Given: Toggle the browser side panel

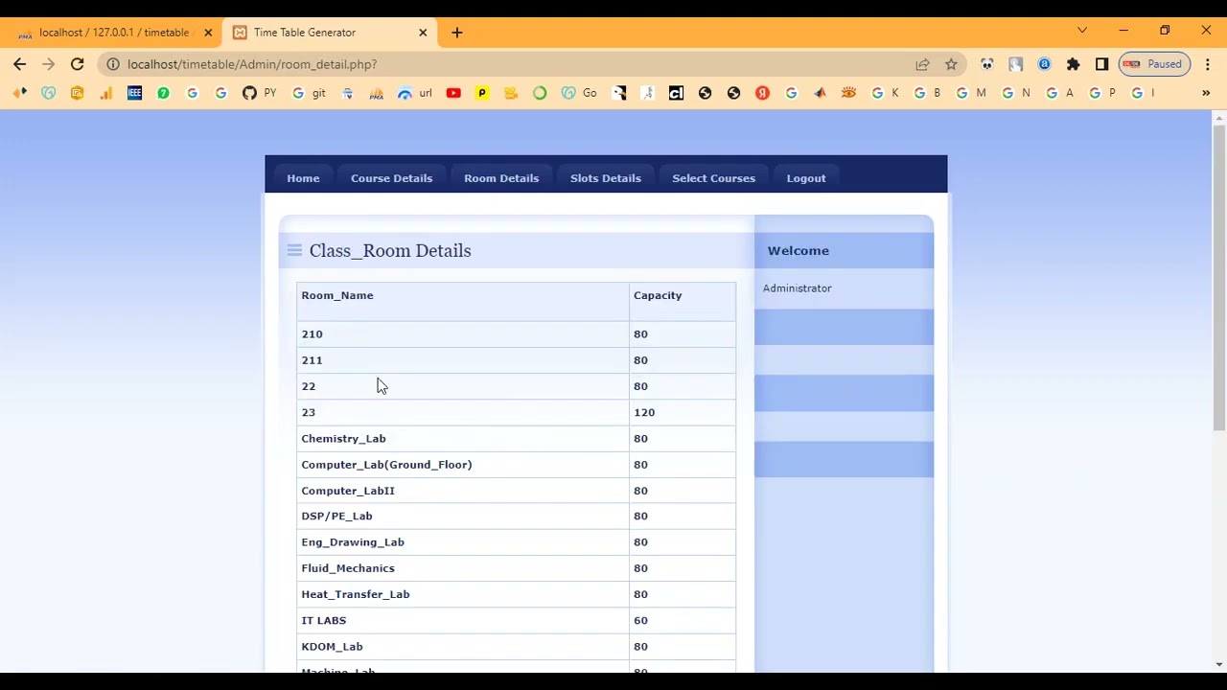Looking at the screenshot, I should (x=1102, y=64).
